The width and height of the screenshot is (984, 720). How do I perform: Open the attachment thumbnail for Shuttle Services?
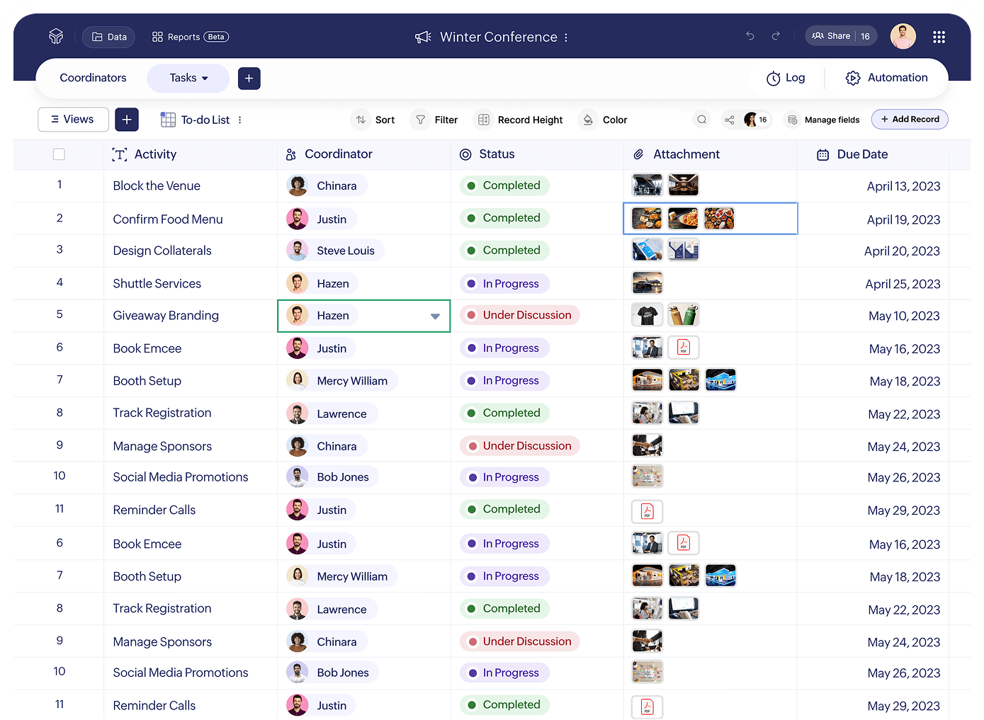[647, 283]
